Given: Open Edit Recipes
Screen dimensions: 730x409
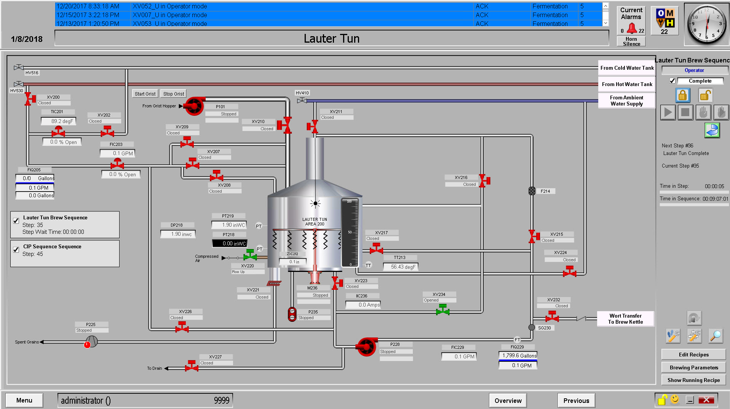Looking at the screenshot, I should click(x=694, y=355).
